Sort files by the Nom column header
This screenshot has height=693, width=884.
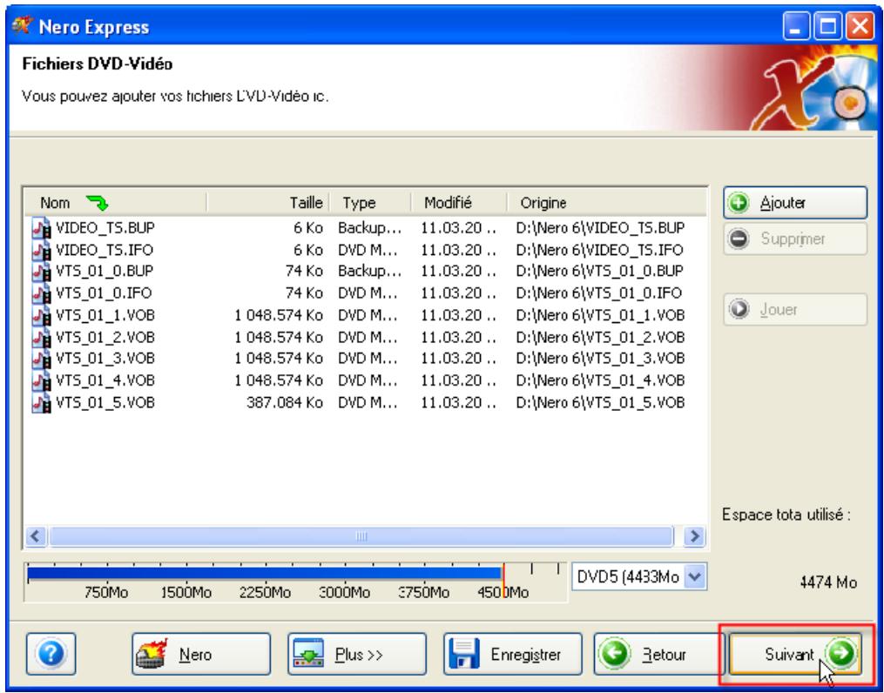click(x=116, y=203)
